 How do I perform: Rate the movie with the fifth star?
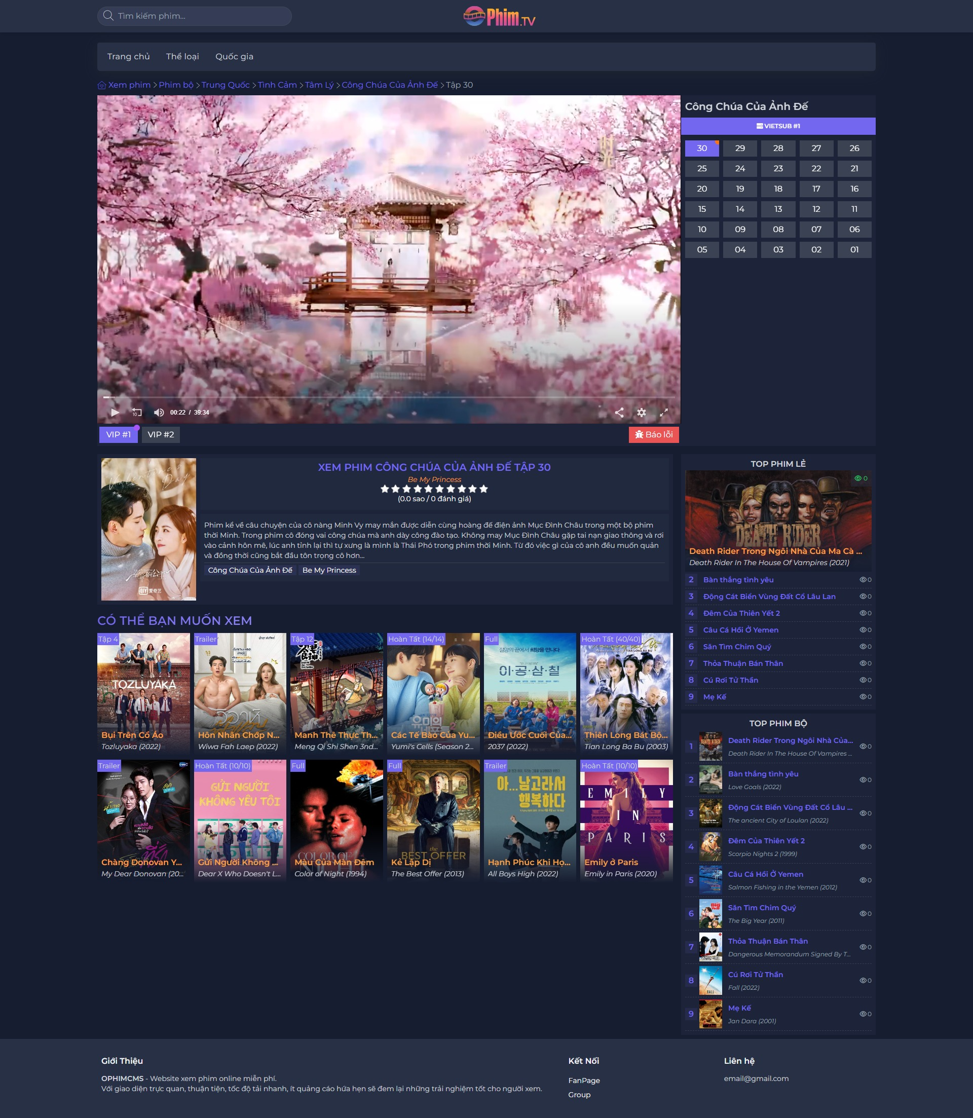pyautogui.click(x=429, y=489)
